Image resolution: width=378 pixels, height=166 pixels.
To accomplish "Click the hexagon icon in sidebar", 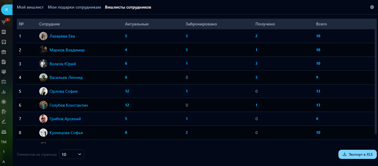I will pyautogui.click(x=4, y=102).
